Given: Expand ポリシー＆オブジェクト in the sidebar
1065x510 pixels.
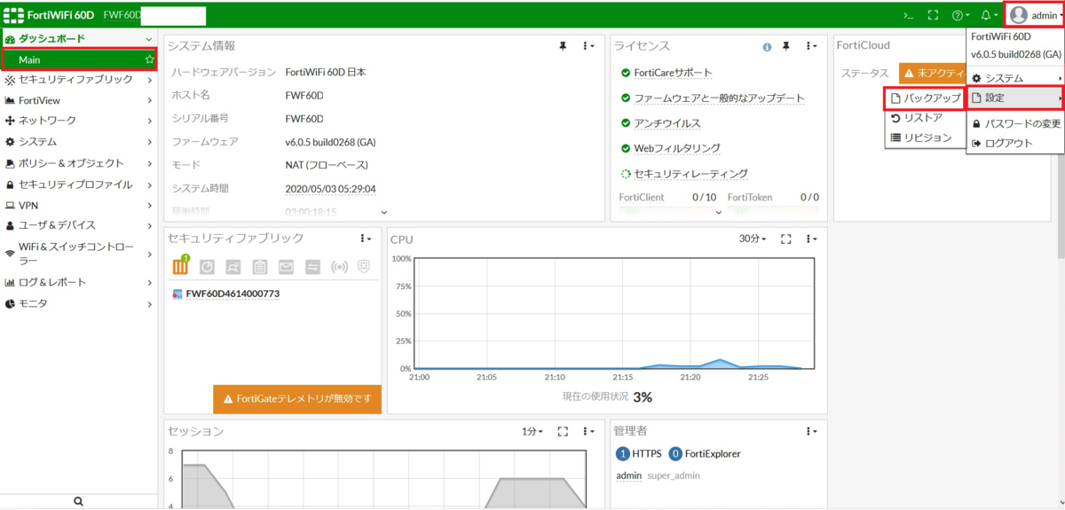Looking at the screenshot, I should pos(79,163).
